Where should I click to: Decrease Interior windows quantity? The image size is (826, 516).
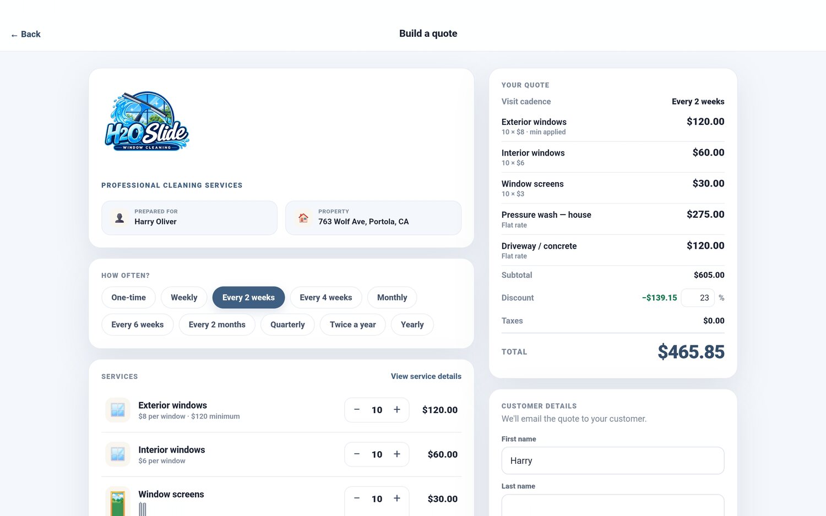(357, 454)
